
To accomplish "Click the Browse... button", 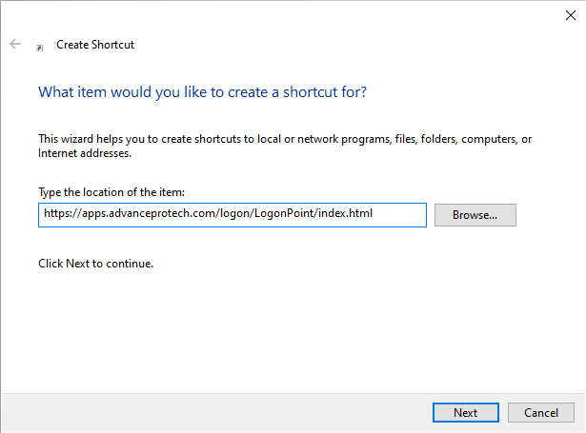I will pos(475,215).
